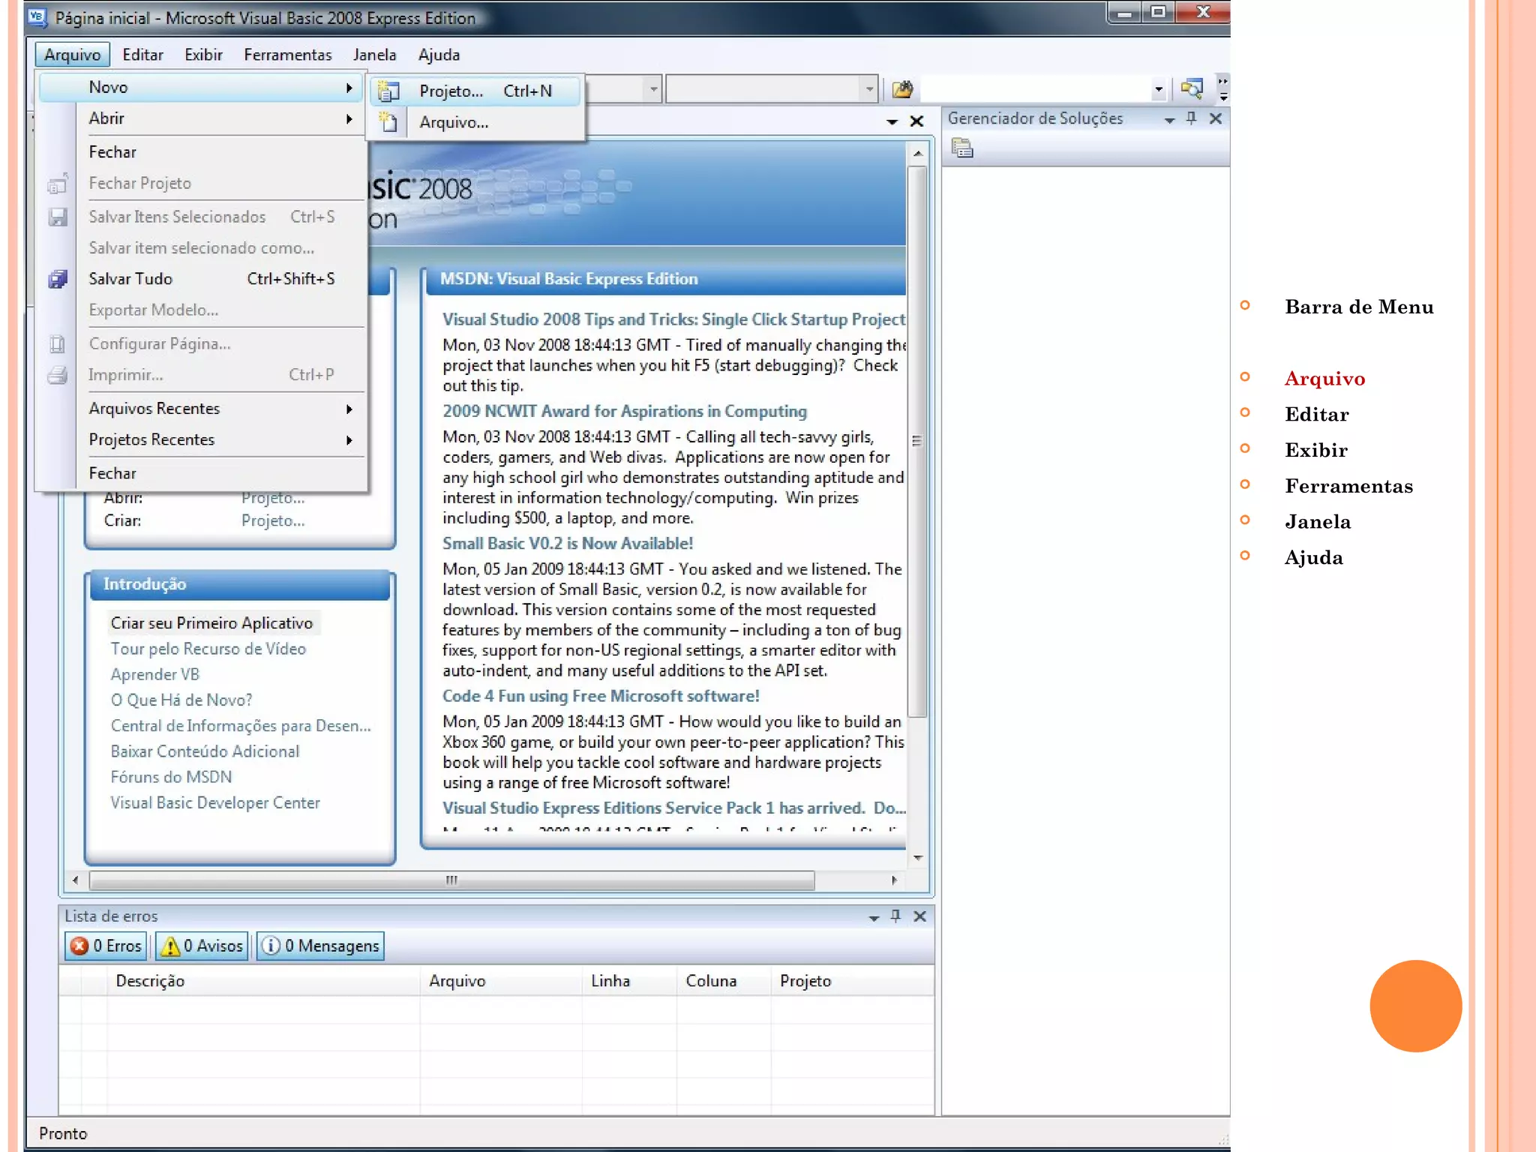This screenshot has height=1152, width=1536.
Task: Click the Criar seu Primeiro Aplicativo link
Action: 211,622
